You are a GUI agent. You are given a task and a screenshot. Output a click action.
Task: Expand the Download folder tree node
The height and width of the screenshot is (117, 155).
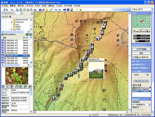(x=11, y=22)
